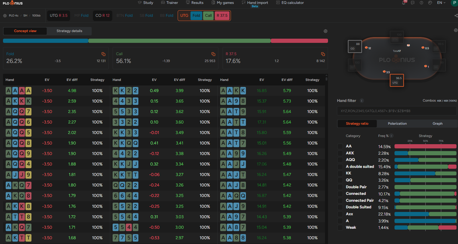
Task: Check the AA category checkbox
Action: (340, 146)
